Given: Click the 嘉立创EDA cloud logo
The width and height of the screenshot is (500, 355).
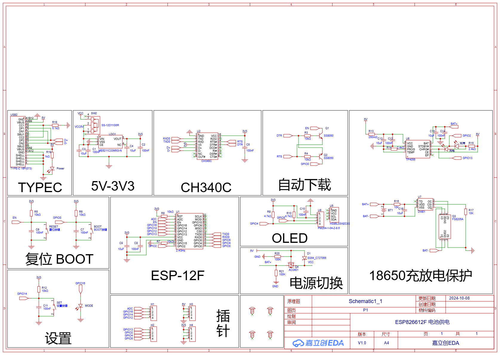Looking at the screenshot, I should (x=318, y=343).
